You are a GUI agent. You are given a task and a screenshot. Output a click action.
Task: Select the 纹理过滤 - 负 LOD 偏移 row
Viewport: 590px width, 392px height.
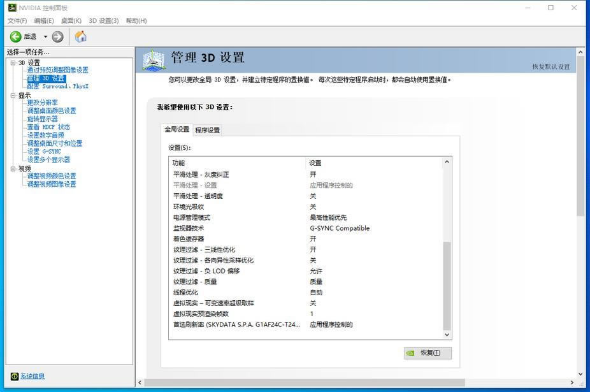pyautogui.click(x=306, y=271)
